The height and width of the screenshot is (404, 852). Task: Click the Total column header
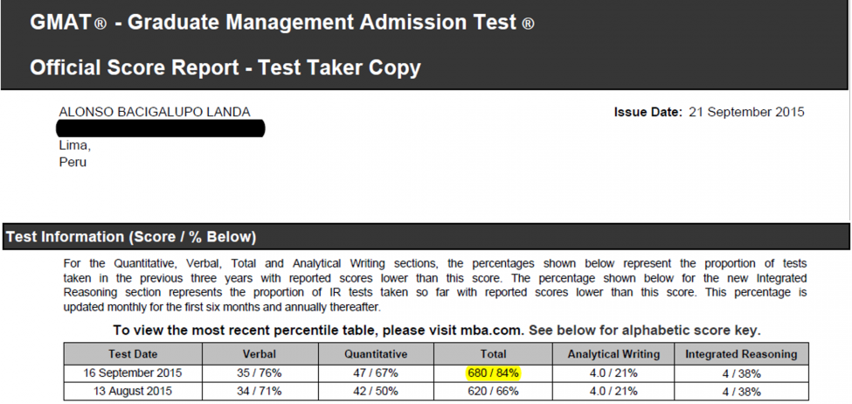(x=493, y=354)
